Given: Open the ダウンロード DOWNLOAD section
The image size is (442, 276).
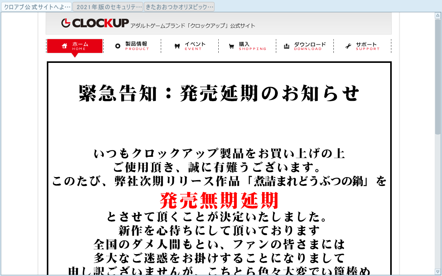Looking at the screenshot, I should point(305,46).
